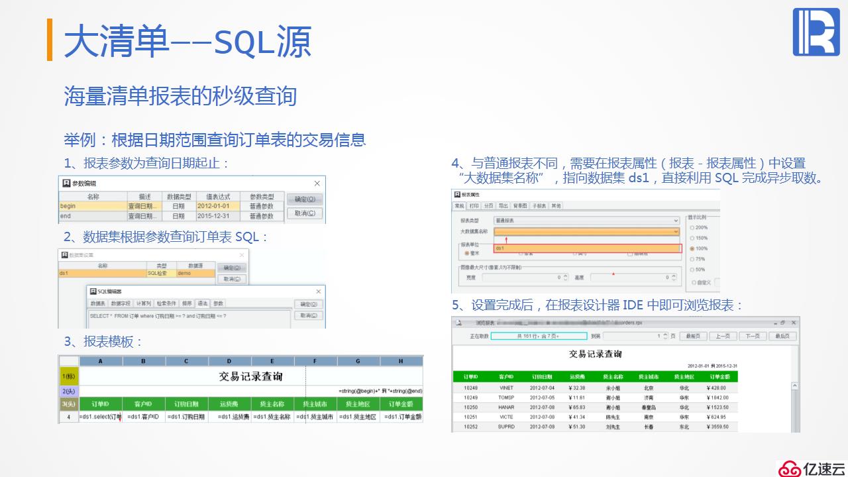Select the 200% display ratio
This screenshot has width=848, height=477.
click(x=699, y=227)
